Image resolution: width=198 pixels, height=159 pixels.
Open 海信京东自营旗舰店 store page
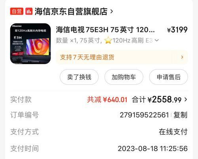pyautogui.click(x=71, y=12)
